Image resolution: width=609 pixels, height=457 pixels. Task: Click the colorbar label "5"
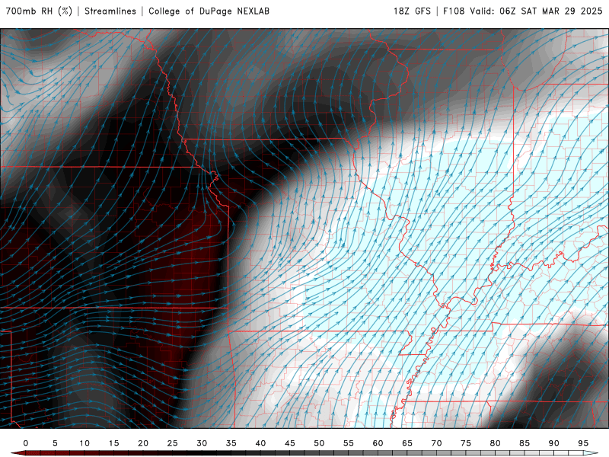55,443
